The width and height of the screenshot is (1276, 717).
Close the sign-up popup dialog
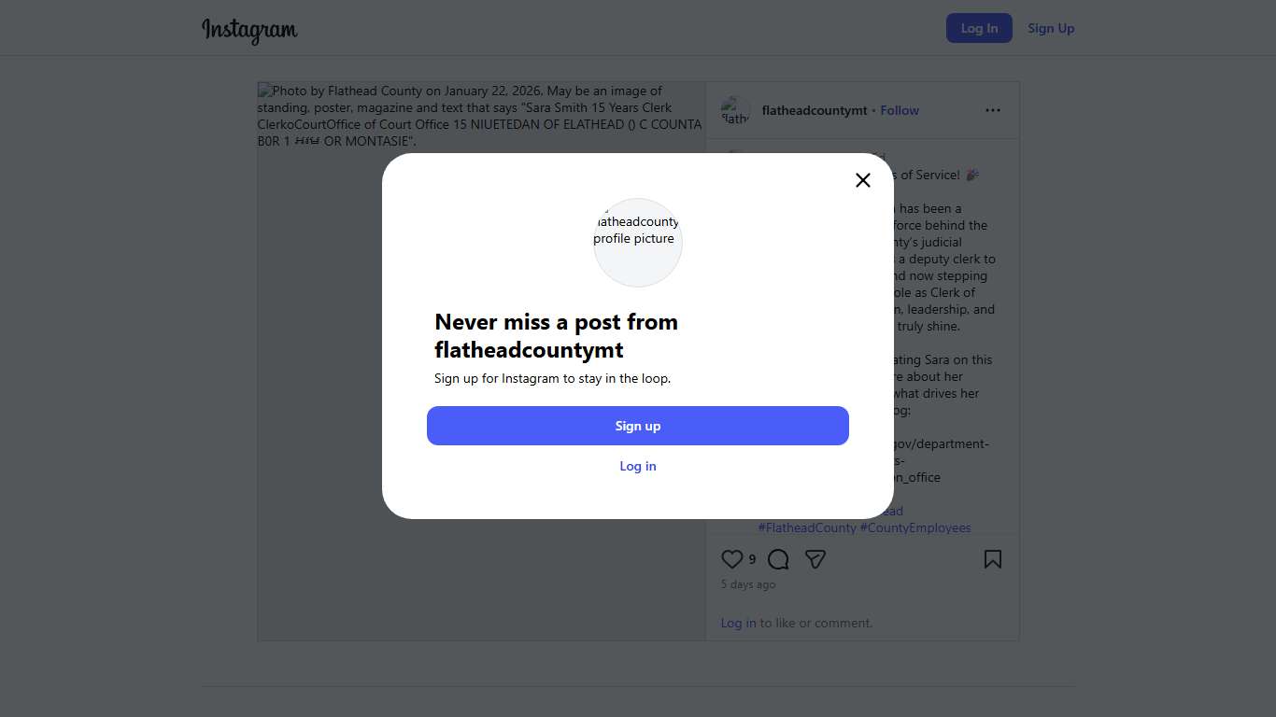tap(863, 180)
